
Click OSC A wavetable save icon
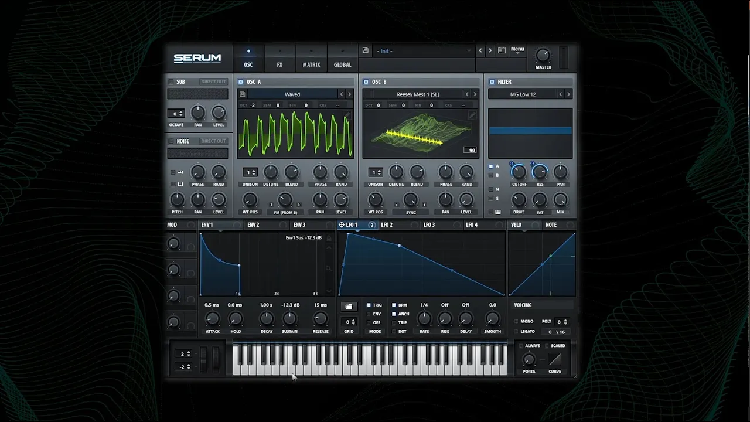243,94
